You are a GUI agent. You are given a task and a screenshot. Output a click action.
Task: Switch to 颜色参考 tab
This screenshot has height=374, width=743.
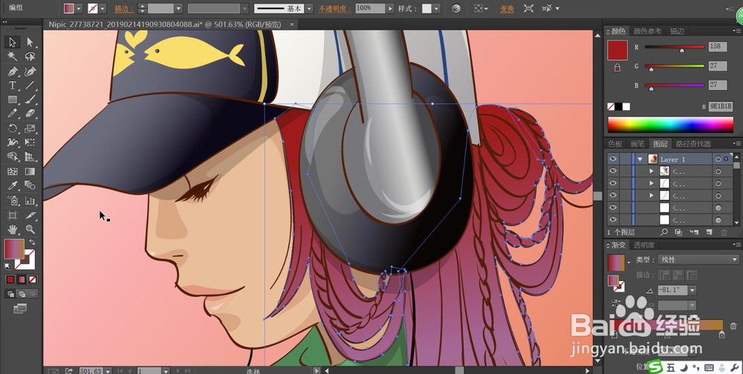click(x=647, y=31)
